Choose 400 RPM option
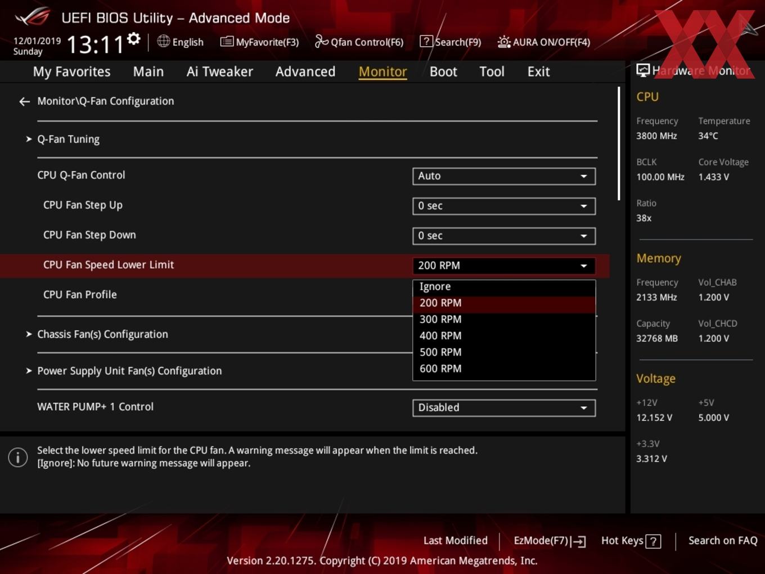Screen dimensions: 765x574 (x=504, y=335)
